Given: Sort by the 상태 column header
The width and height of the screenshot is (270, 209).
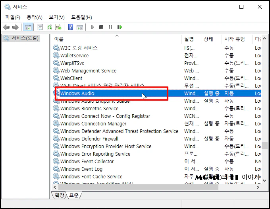Looking at the screenshot, I should click(x=211, y=39).
